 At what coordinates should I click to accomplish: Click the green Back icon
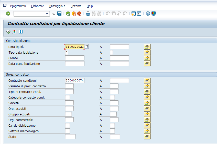68,14
